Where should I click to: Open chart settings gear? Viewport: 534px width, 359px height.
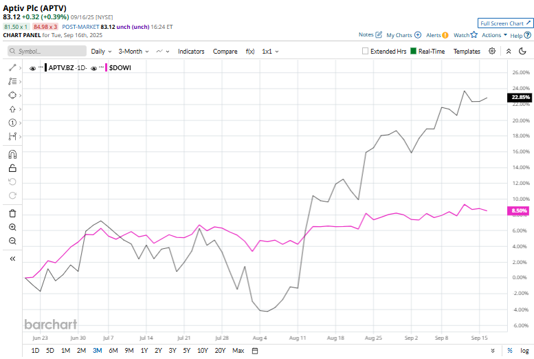(x=492, y=51)
